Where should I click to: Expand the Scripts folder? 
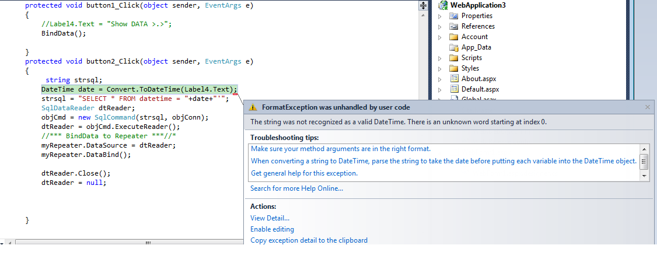(x=439, y=58)
